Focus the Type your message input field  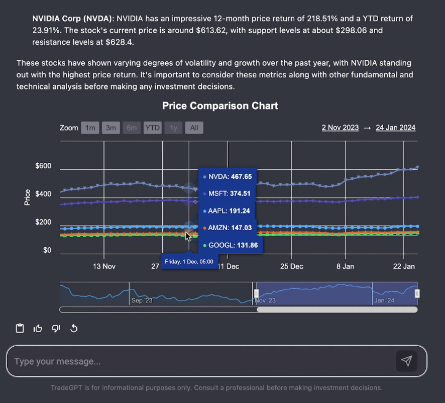click(x=201, y=361)
